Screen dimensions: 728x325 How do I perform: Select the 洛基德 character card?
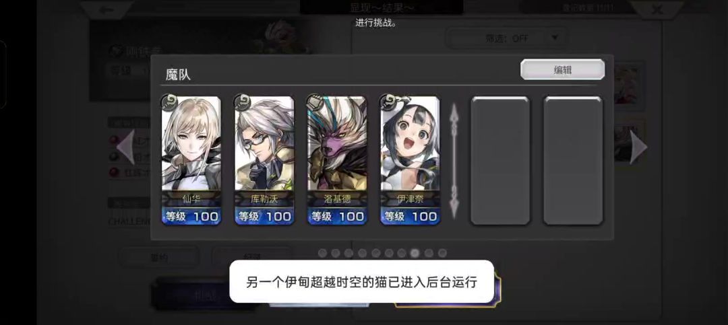337,160
